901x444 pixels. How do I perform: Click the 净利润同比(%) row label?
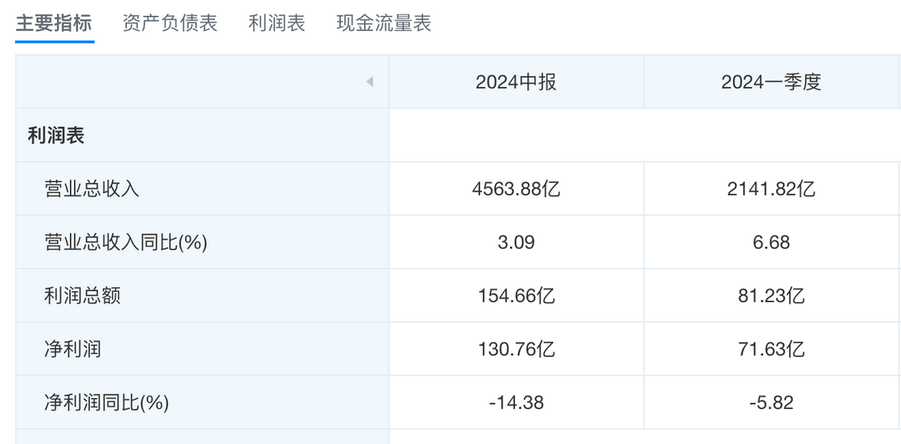pyautogui.click(x=107, y=403)
